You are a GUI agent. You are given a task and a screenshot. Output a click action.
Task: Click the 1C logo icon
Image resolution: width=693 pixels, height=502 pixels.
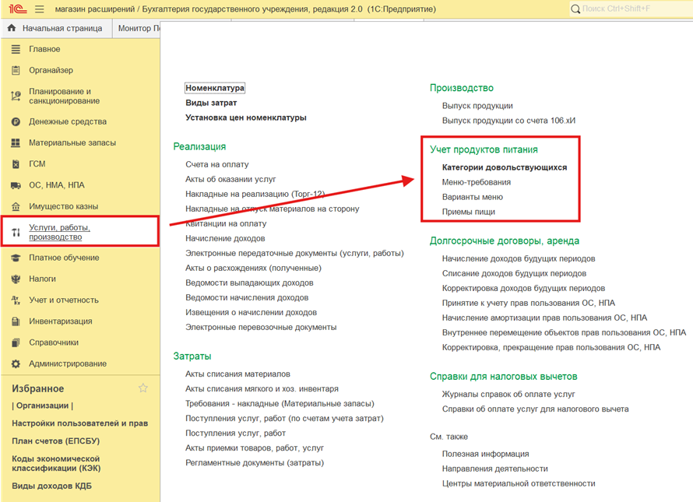[x=18, y=9]
